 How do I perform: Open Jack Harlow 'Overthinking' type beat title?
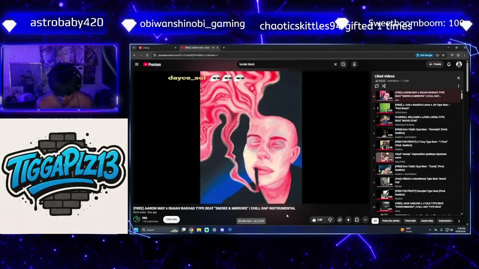(x=419, y=205)
